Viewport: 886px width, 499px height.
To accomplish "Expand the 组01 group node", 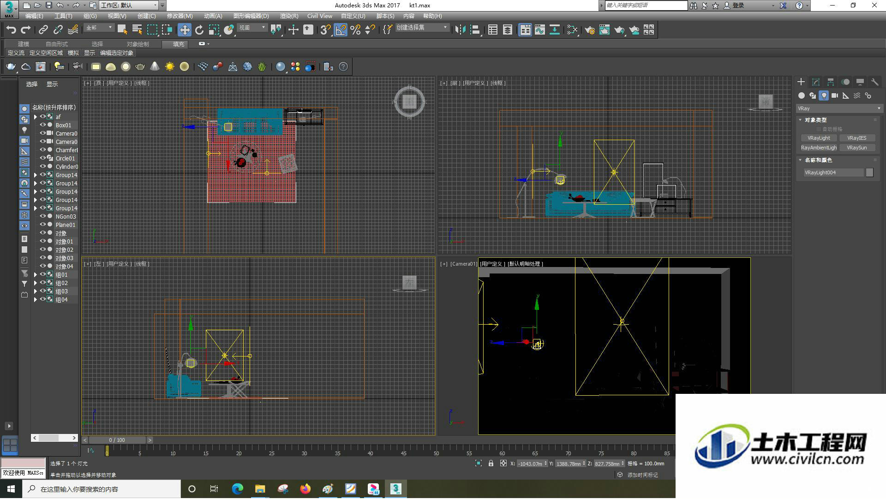I will [x=35, y=274].
